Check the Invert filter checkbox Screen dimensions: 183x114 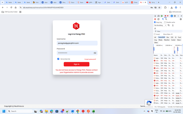click(155, 34)
